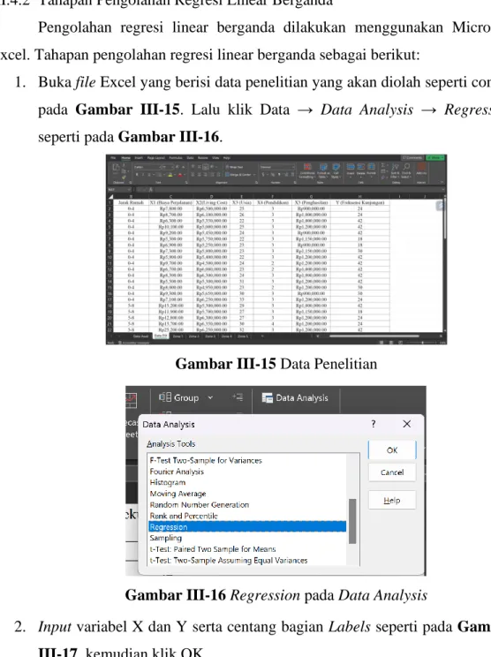
Task: Click the red font color icon
Action: coord(180,175)
